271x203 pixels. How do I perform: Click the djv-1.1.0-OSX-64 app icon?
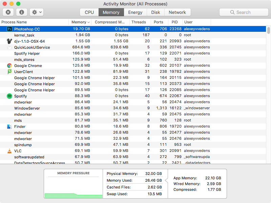[x=9, y=41]
